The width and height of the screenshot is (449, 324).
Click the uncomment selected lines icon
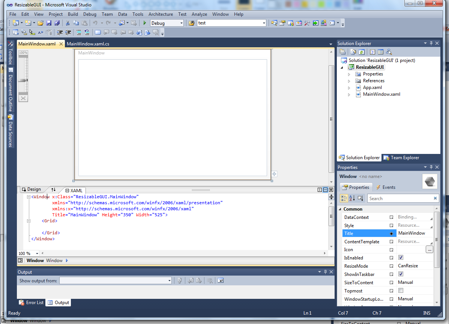point(87,32)
